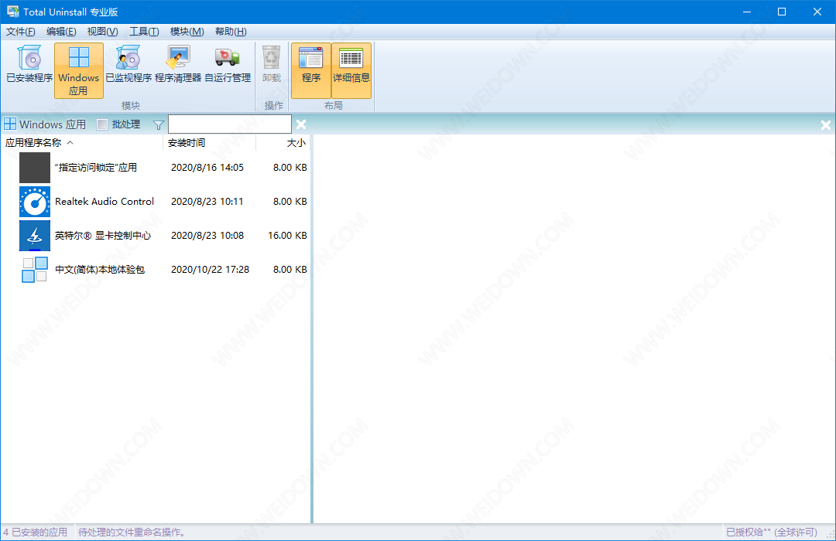Focus the search filter input box
This screenshot has width=836, height=541.
[230, 124]
